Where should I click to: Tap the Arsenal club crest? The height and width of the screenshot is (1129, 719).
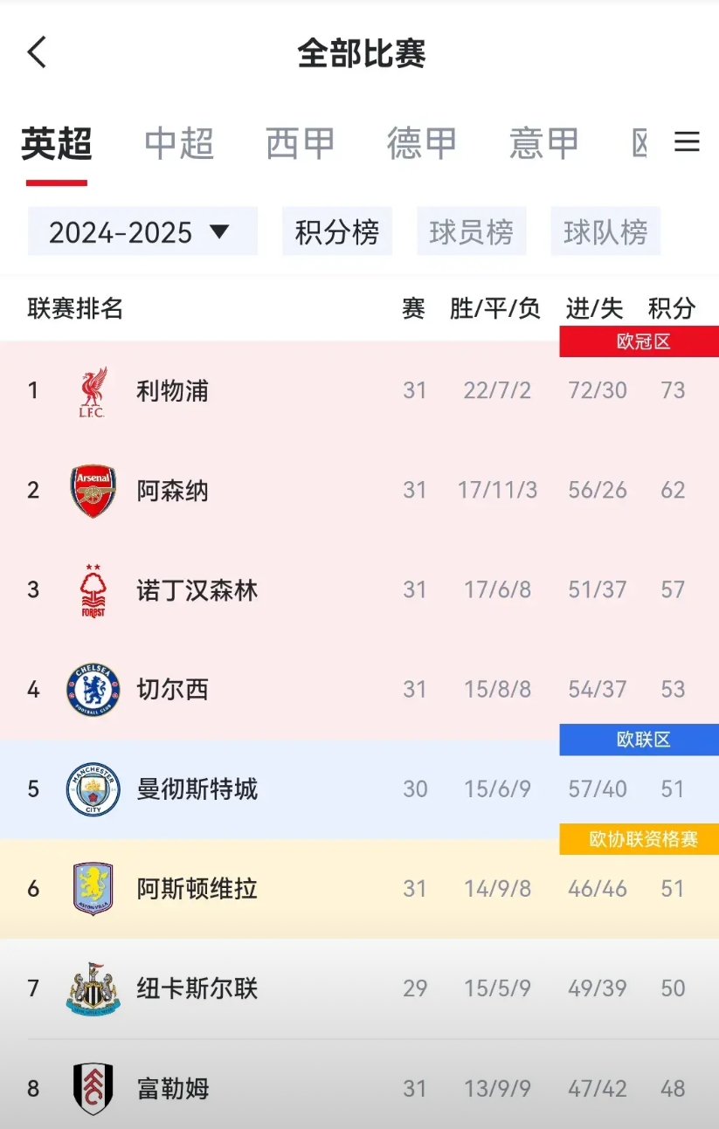coord(93,491)
